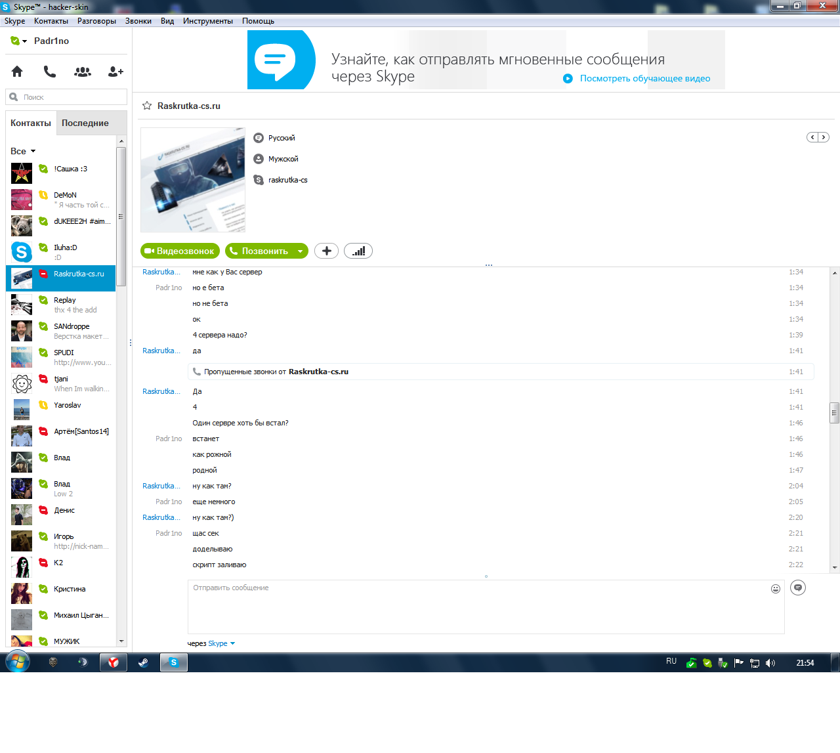Click the chat scrollbar down arrow
840x753 pixels.
(835, 568)
